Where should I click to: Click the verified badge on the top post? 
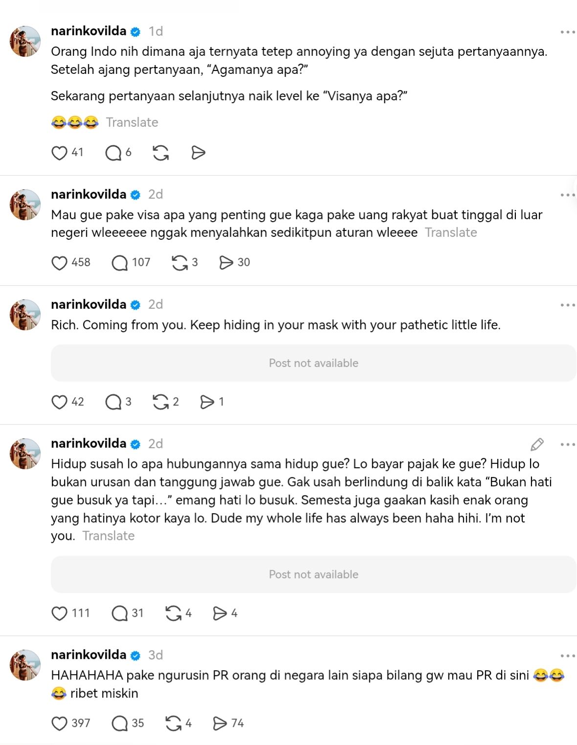click(x=136, y=32)
